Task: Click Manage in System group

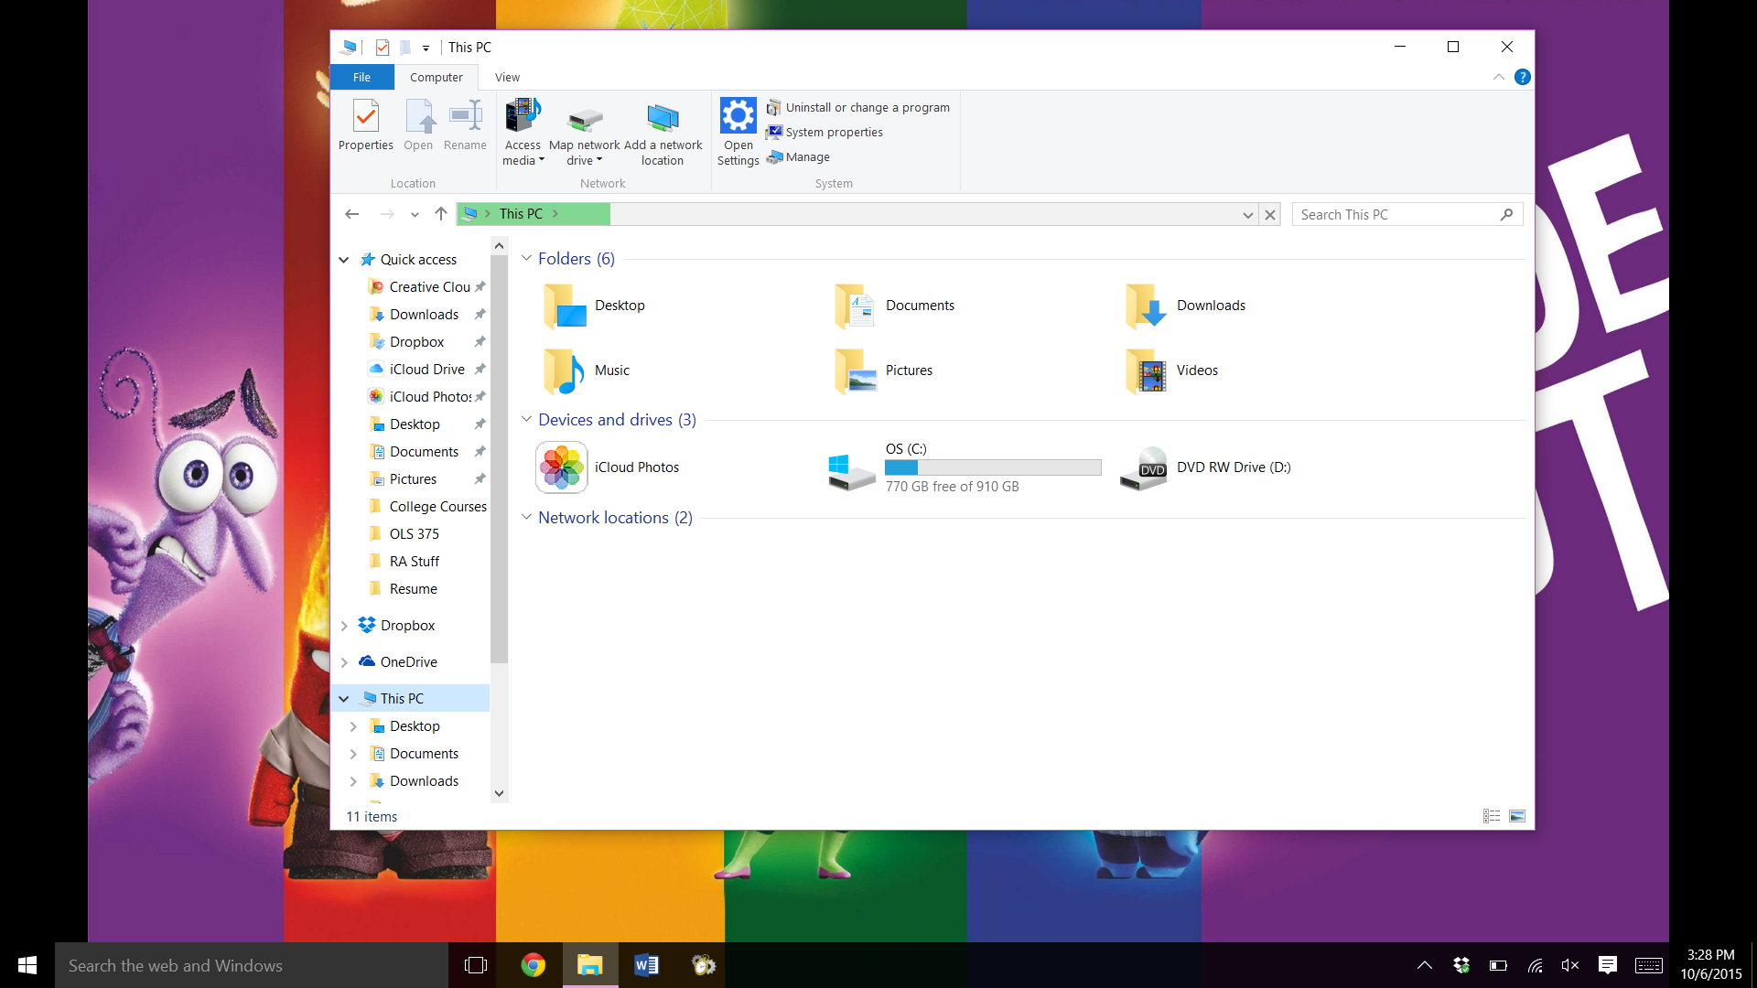Action: click(x=798, y=156)
